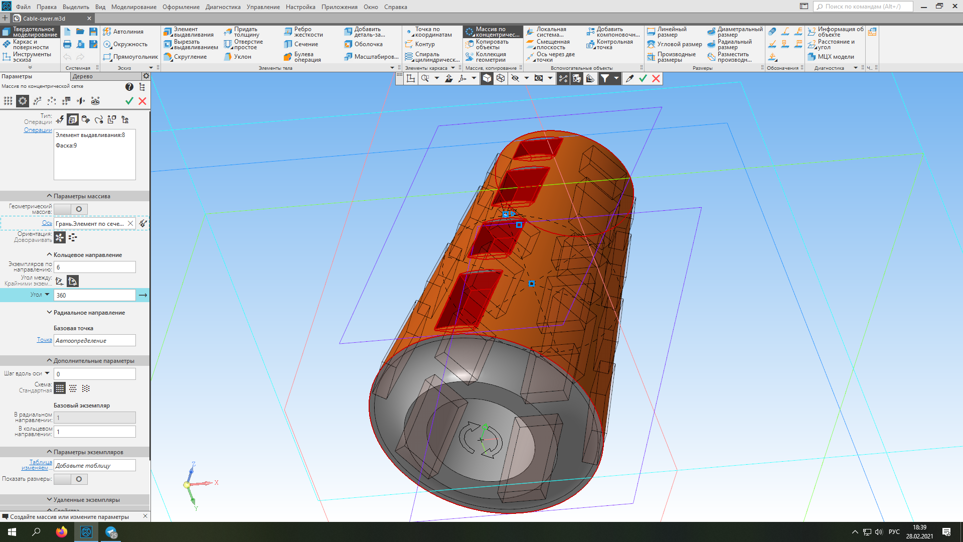Image resolution: width=963 pixels, height=542 pixels.
Task: Click the Скругление fillet tool
Action: coord(185,57)
